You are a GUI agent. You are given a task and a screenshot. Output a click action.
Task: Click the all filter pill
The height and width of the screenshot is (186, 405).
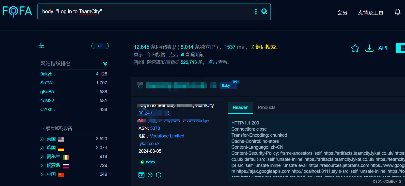[x=100, y=46]
